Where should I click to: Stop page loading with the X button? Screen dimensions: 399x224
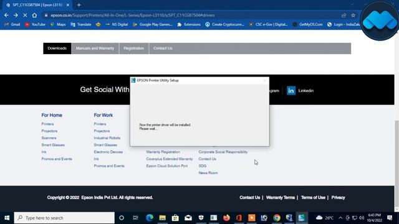click(x=25, y=15)
